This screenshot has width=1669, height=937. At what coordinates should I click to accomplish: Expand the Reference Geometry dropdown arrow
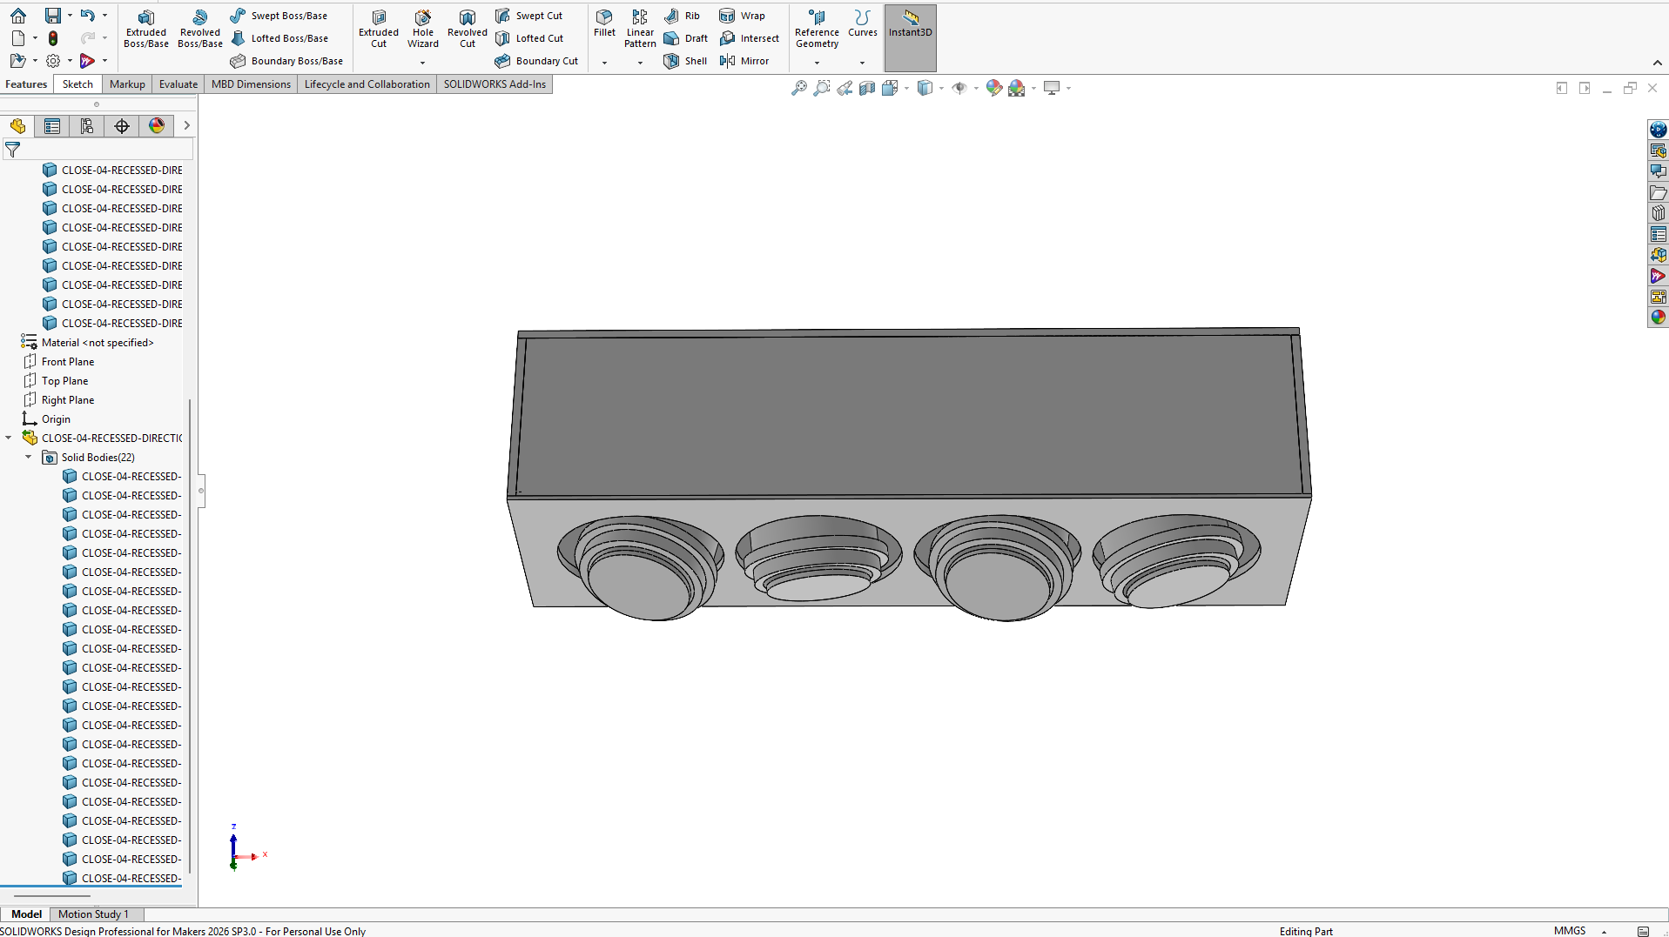pos(817,63)
